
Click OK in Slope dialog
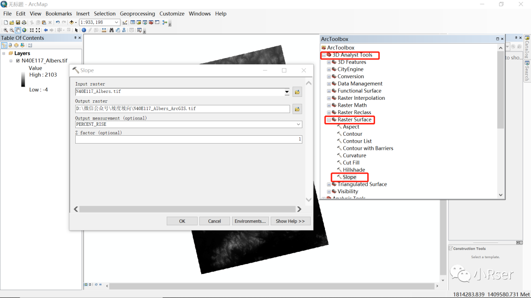pos(182,221)
